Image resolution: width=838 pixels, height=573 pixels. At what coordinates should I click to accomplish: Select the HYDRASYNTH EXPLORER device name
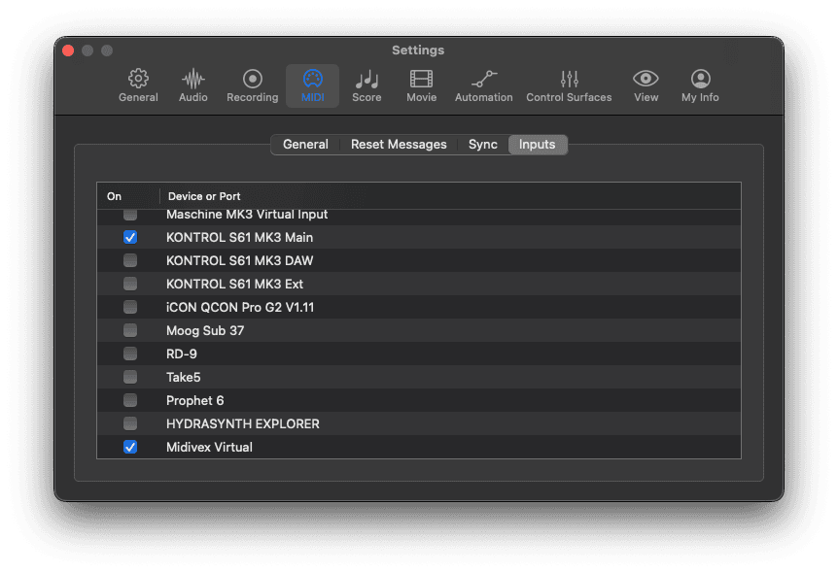pos(243,423)
